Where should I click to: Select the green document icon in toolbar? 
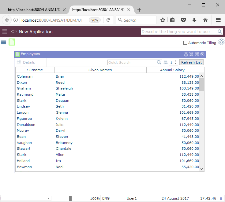[x=12, y=42]
